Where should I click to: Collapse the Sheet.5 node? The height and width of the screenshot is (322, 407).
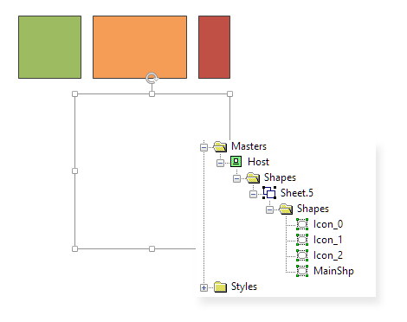(x=253, y=194)
